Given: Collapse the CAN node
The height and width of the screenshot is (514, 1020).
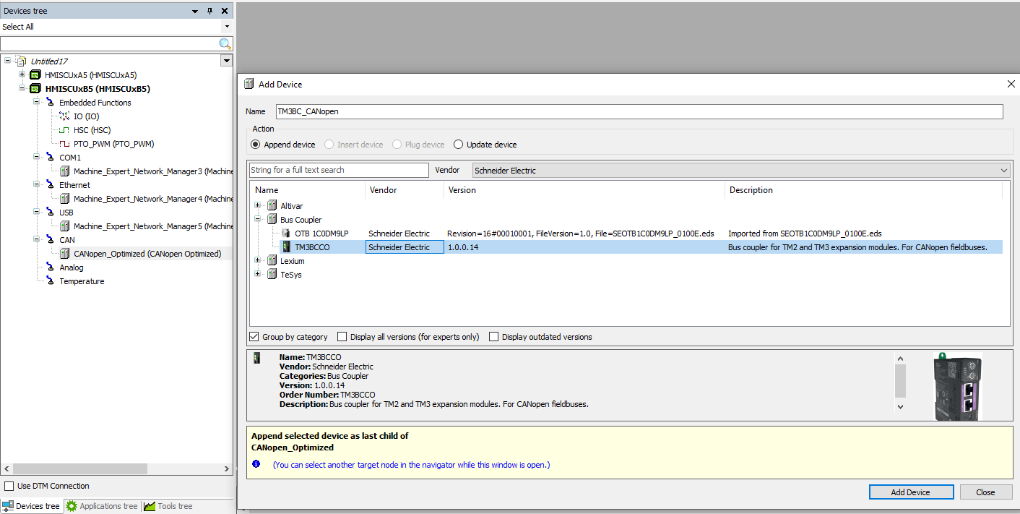Looking at the screenshot, I should [x=36, y=240].
